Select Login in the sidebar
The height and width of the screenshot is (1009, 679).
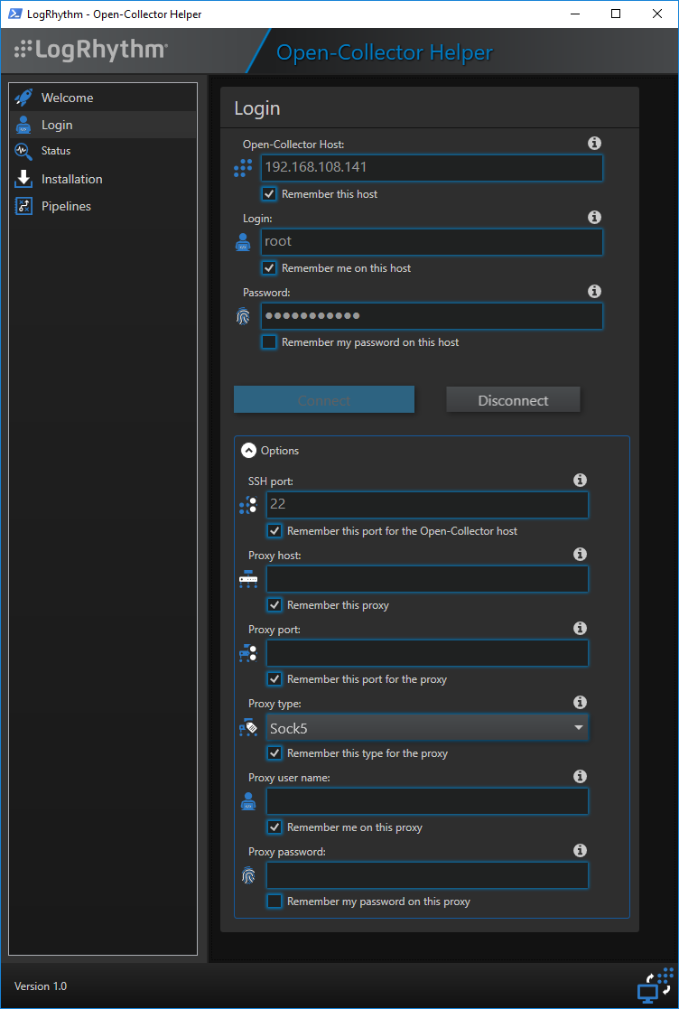point(103,125)
